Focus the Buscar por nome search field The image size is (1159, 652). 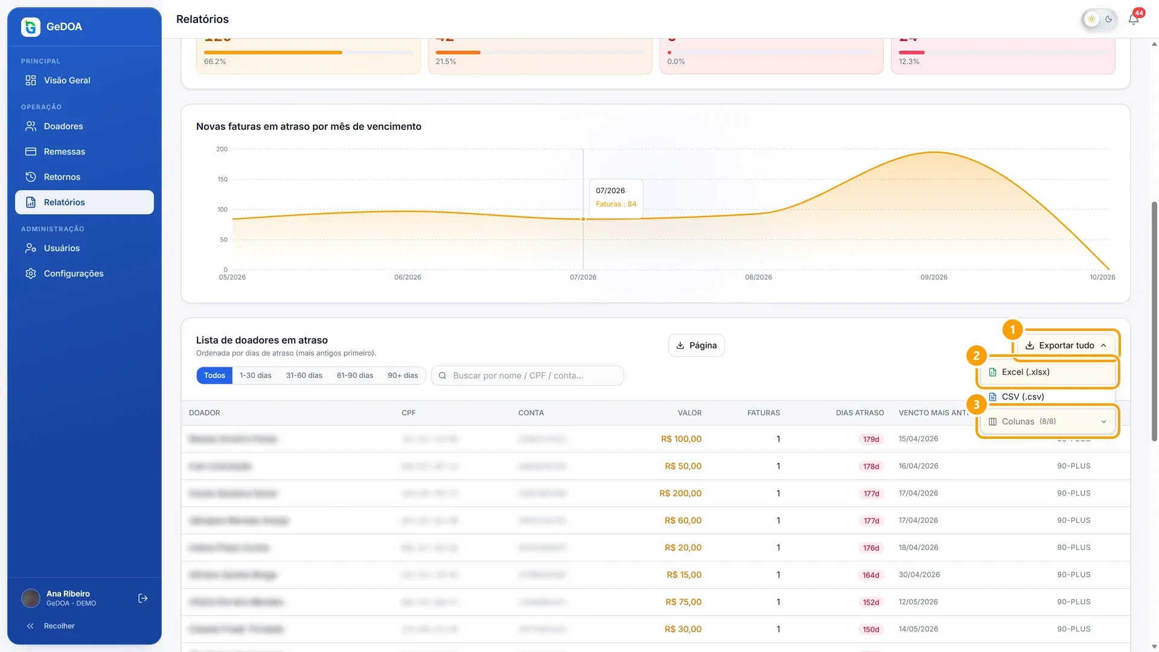point(528,376)
